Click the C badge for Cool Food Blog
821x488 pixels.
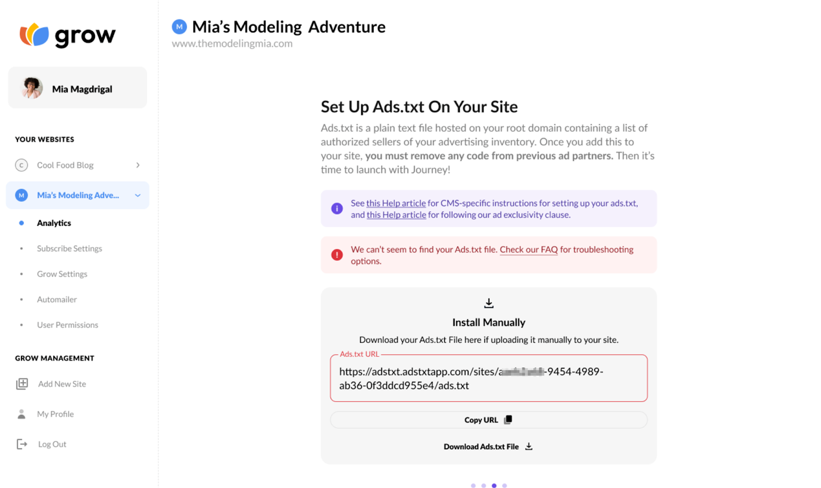(x=21, y=165)
